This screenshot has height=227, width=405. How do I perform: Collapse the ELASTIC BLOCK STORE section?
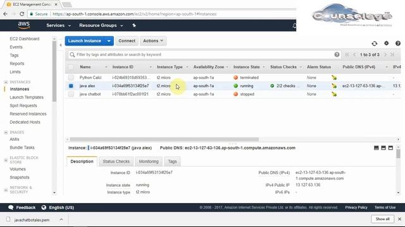click(x=6, y=160)
